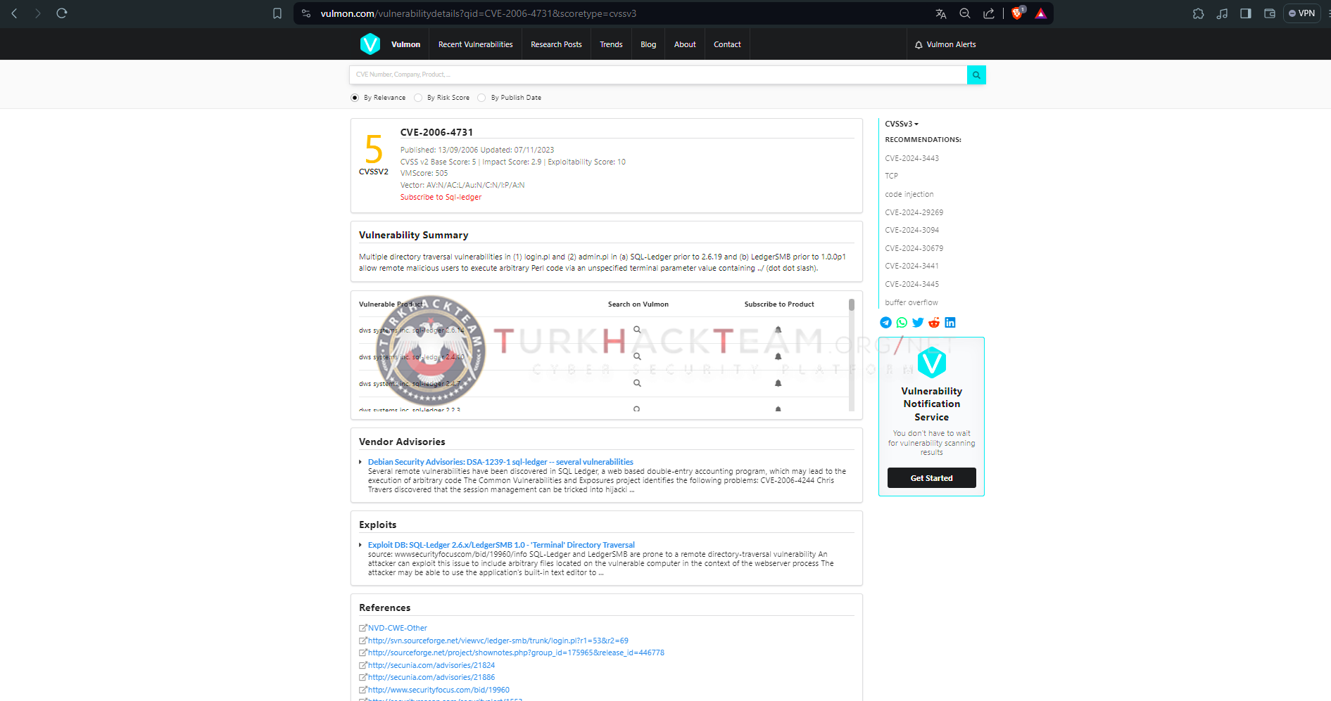The image size is (1331, 701).
Task: Open recommendation CVE-2024-29269
Action: point(914,212)
